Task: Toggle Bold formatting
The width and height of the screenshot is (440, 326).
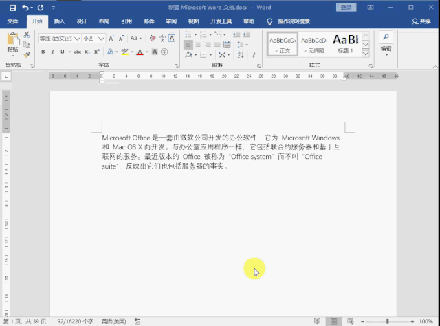Action: [x=43, y=52]
